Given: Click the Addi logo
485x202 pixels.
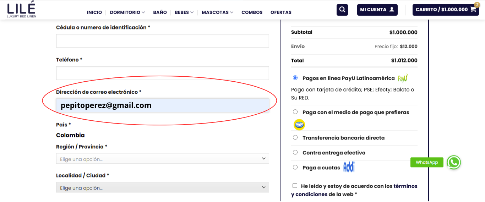Looking at the screenshot, I should tap(349, 168).
